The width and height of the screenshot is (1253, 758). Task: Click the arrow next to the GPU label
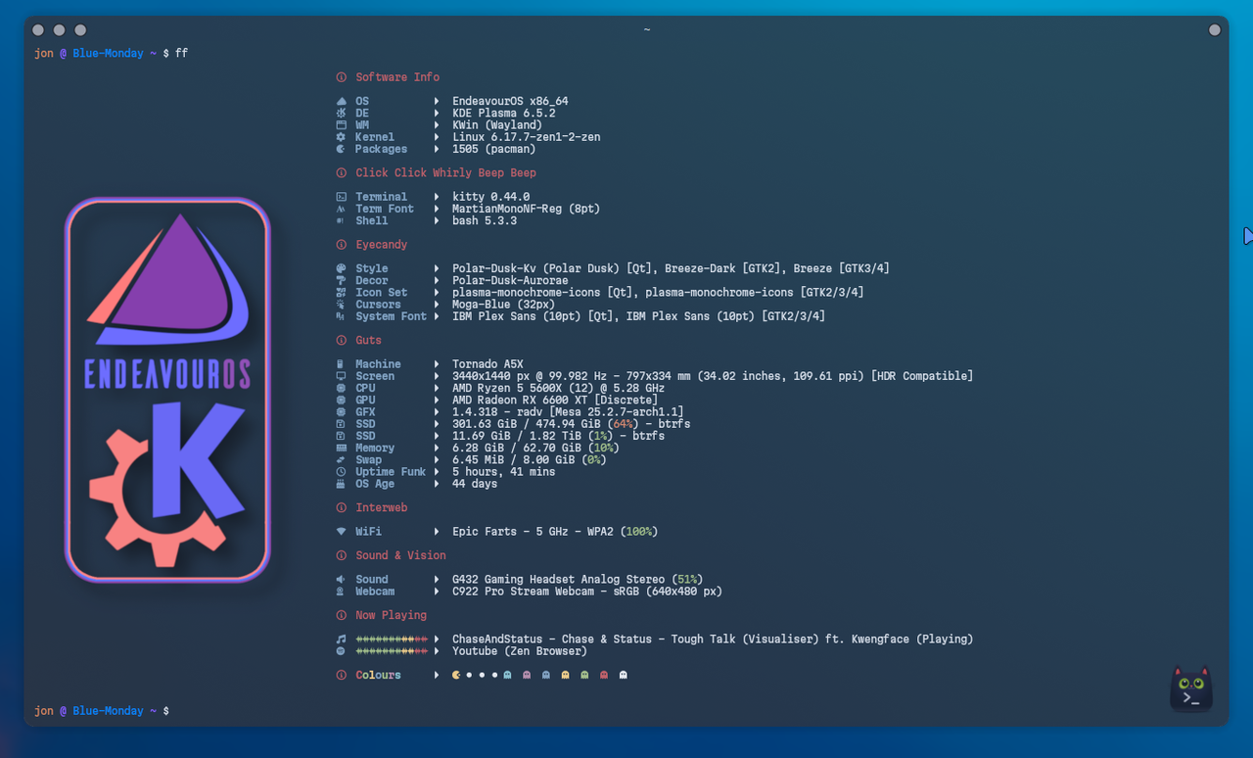point(437,401)
